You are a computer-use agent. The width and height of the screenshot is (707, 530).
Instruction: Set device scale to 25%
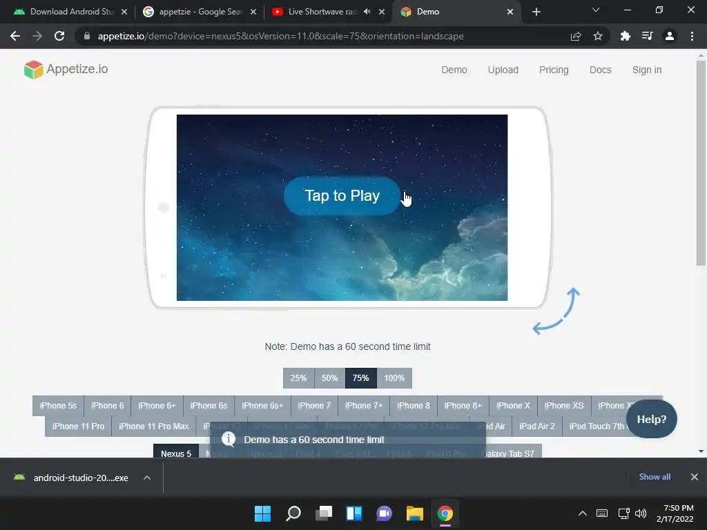[298, 378]
